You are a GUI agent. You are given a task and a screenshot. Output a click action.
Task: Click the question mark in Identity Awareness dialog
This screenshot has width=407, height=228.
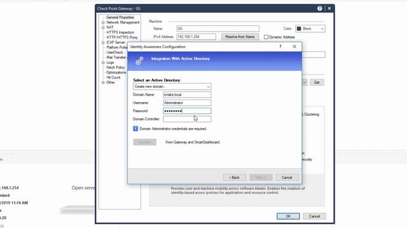tap(280, 46)
